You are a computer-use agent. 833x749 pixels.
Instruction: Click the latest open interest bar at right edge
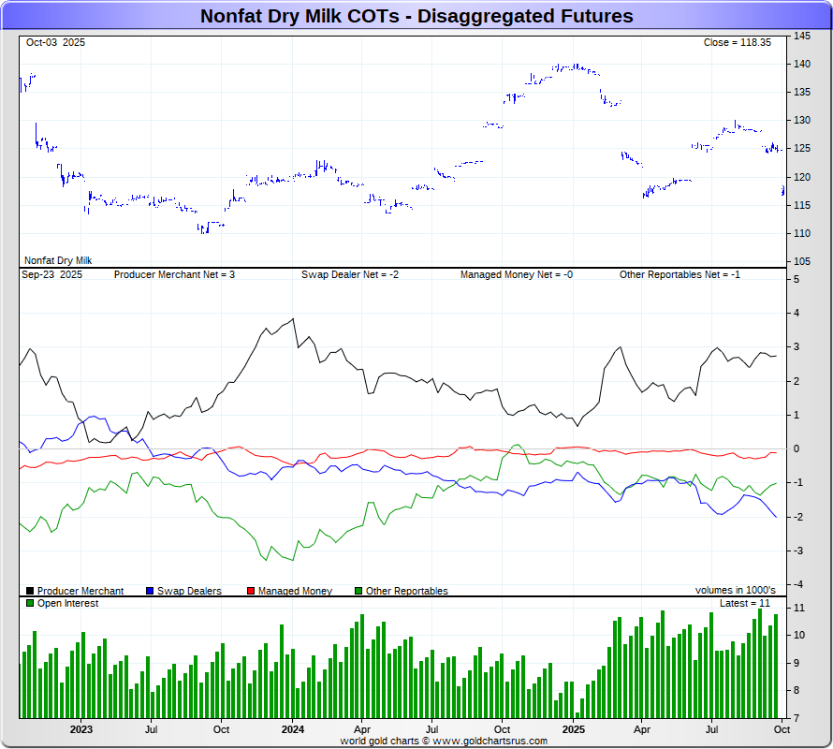[776, 666]
